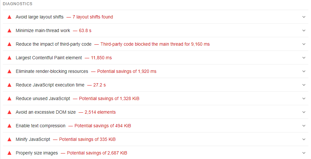
Task: Open the Largest Contentful Paint element audit title
Action: click(x=49, y=58)
